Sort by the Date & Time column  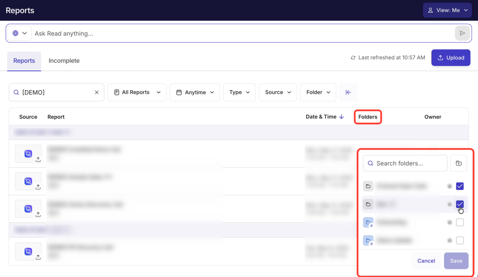tap(325, 117)
